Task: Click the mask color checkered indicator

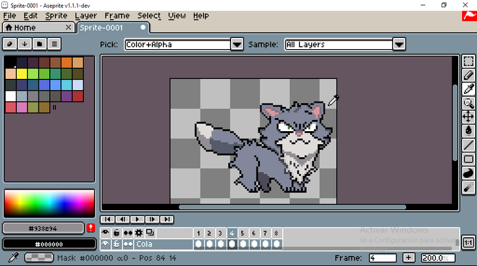Action: [x=39, y=258]
